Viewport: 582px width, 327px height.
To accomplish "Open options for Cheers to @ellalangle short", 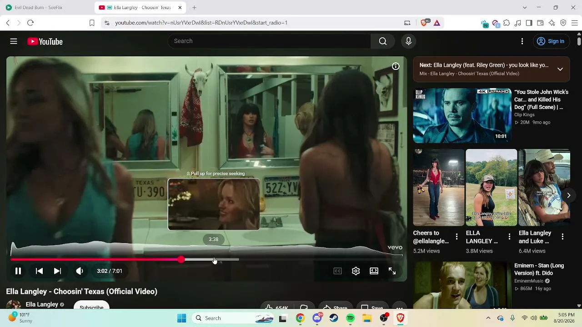I will (457, 237).
